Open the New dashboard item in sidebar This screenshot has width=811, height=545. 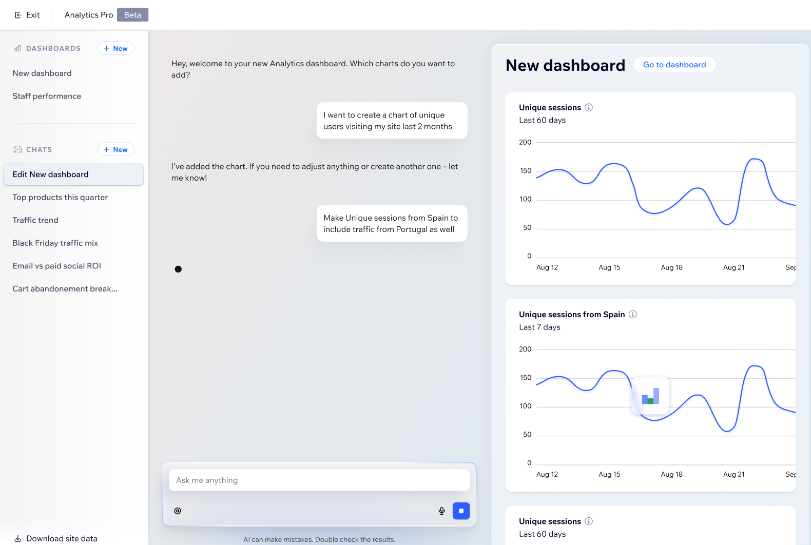[42, 73]
